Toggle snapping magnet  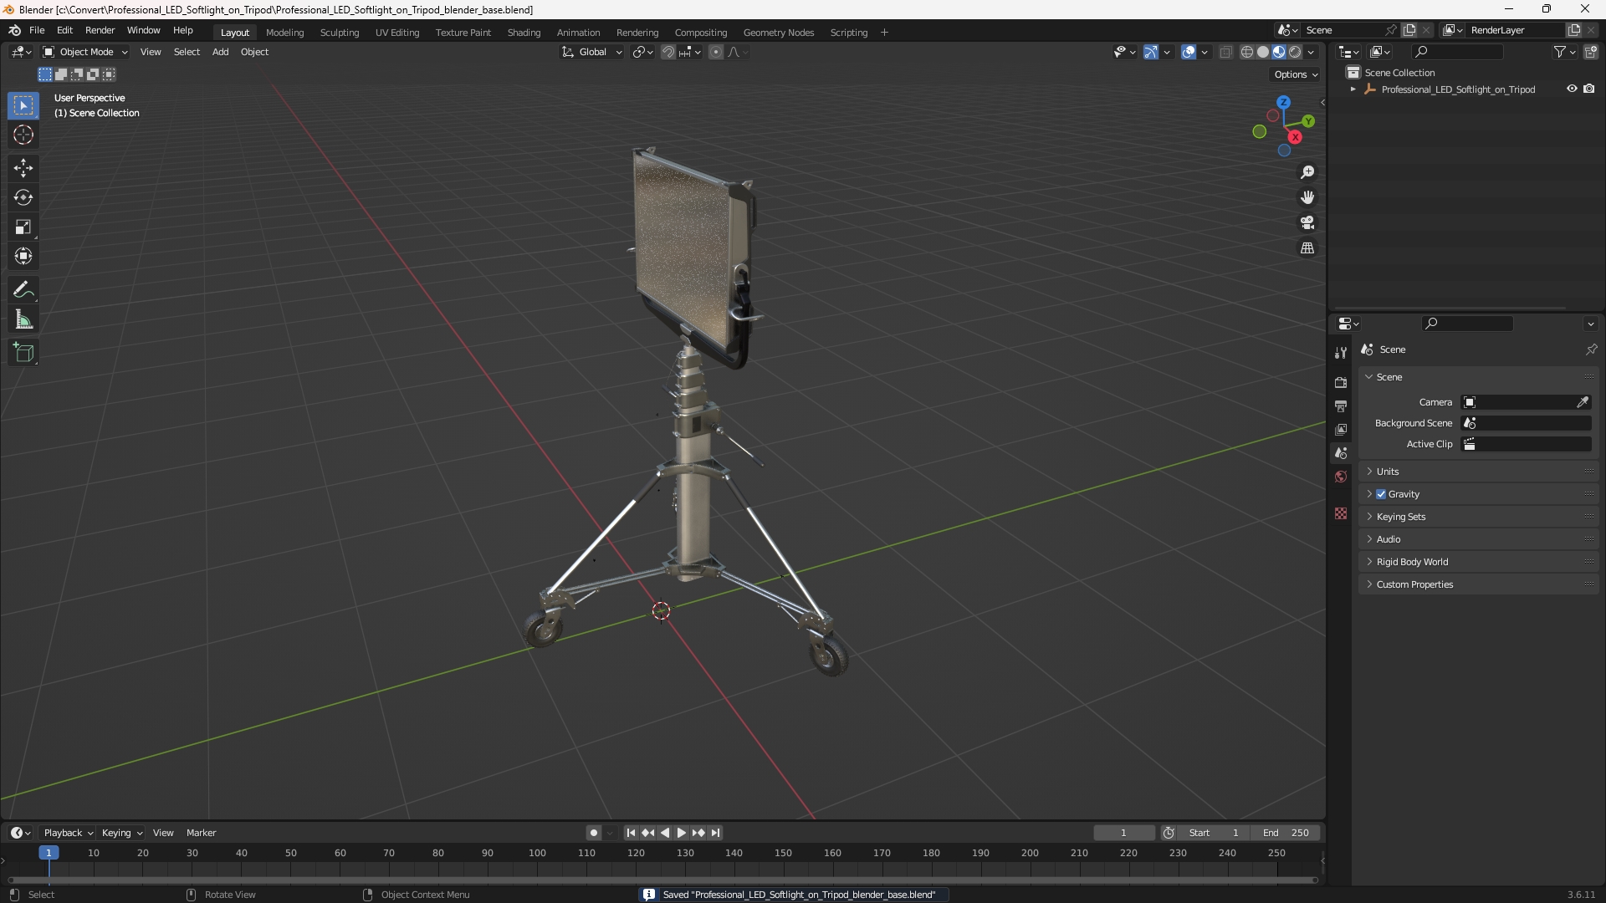pos(667,52)
